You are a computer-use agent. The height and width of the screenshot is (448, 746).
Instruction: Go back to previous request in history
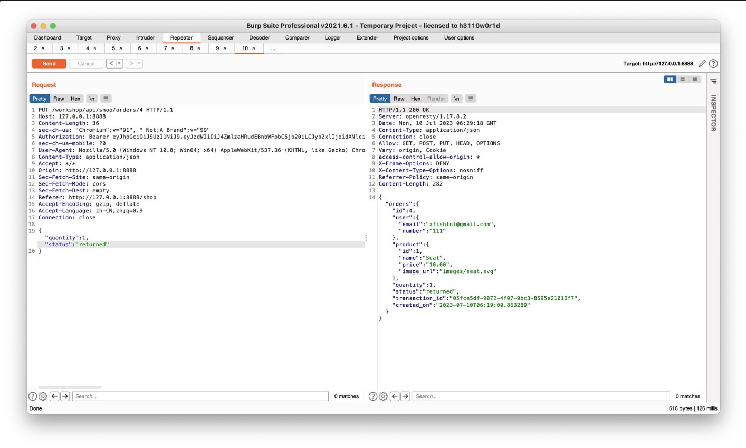(x=111, y=63)
